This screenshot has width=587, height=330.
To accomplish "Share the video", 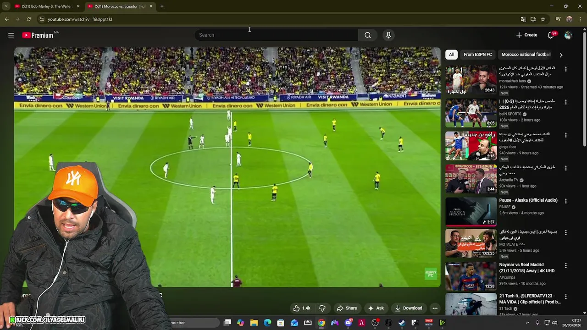I will click(x=346, y=308).
